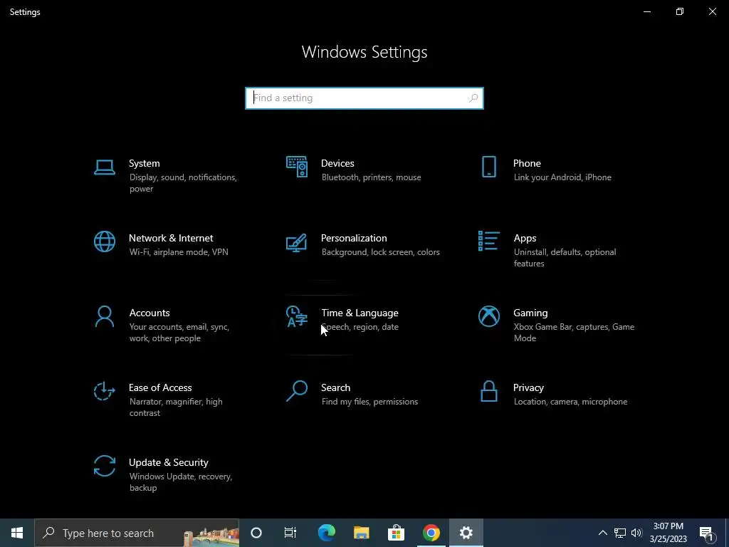Open Cortana circle icon on taskbar
Image resolution: width=729 pixels, height=547 pixels.
pyautogui.click(x=256, y=533)
